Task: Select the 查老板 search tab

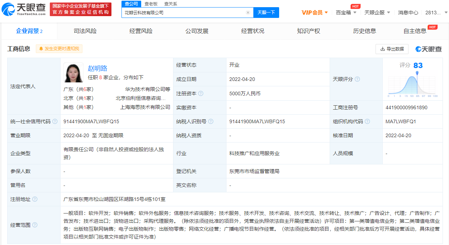Action: [x=151, y=4]
